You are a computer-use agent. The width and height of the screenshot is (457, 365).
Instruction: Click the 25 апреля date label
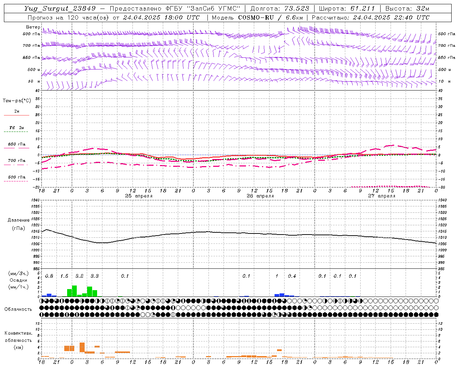(x=139, y=196)
